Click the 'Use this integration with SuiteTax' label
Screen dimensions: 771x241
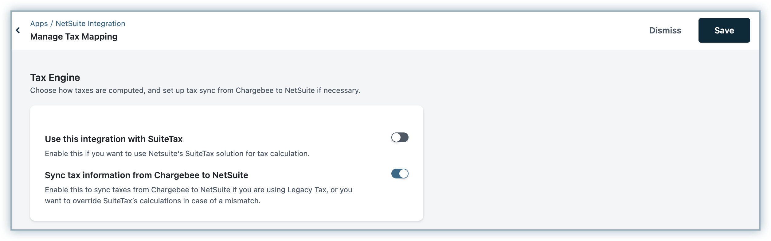tap(114, 139)
